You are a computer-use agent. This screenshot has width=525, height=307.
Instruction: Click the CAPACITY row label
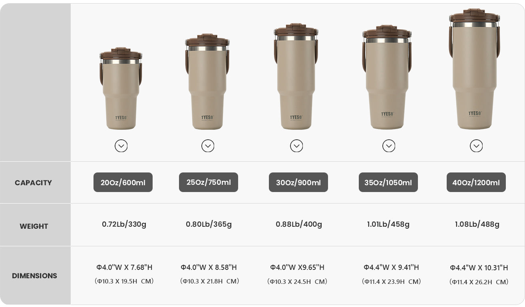pyautogui.click(x=34, y=183)
